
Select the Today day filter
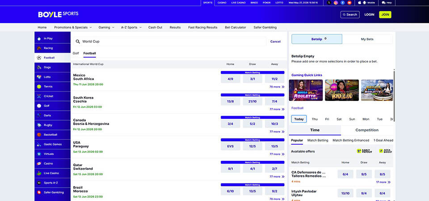click(x=299, y=119)
